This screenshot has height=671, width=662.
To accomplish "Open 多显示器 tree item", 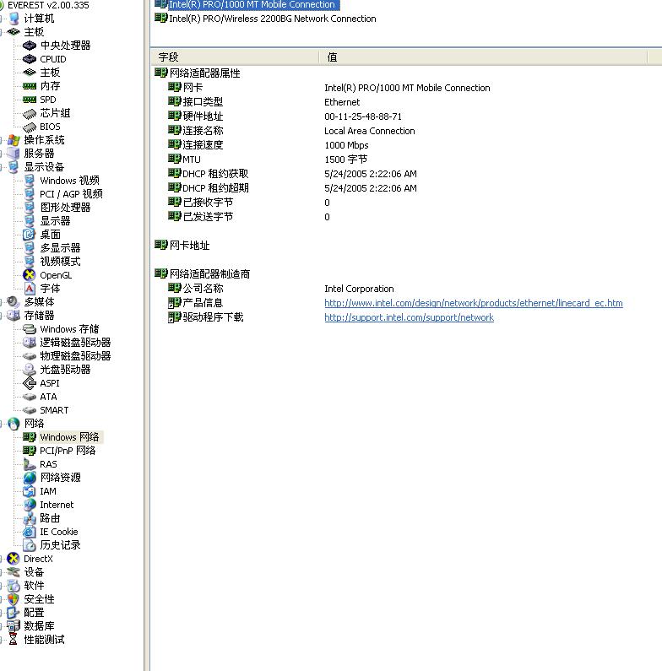I will click(60, 248).
